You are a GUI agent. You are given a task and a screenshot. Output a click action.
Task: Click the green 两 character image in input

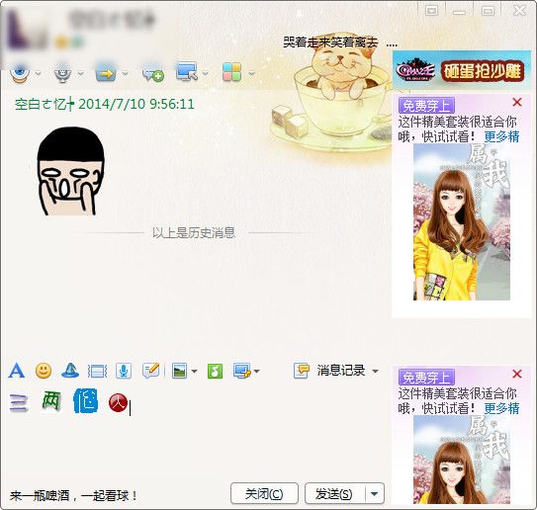click(51, 401)
